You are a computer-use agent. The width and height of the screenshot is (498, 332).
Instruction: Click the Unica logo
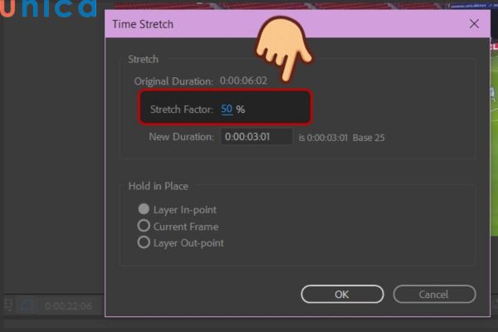coord(48,9)
